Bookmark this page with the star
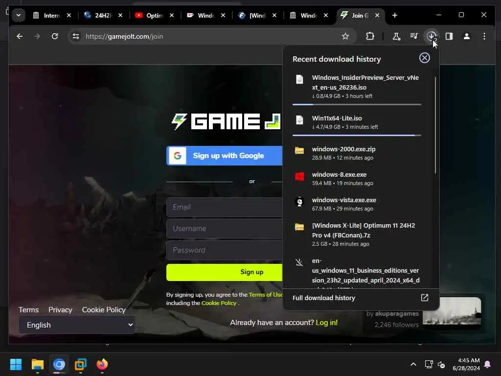The width and height of the screenshot is (501, 376). [x=345, y=36]
